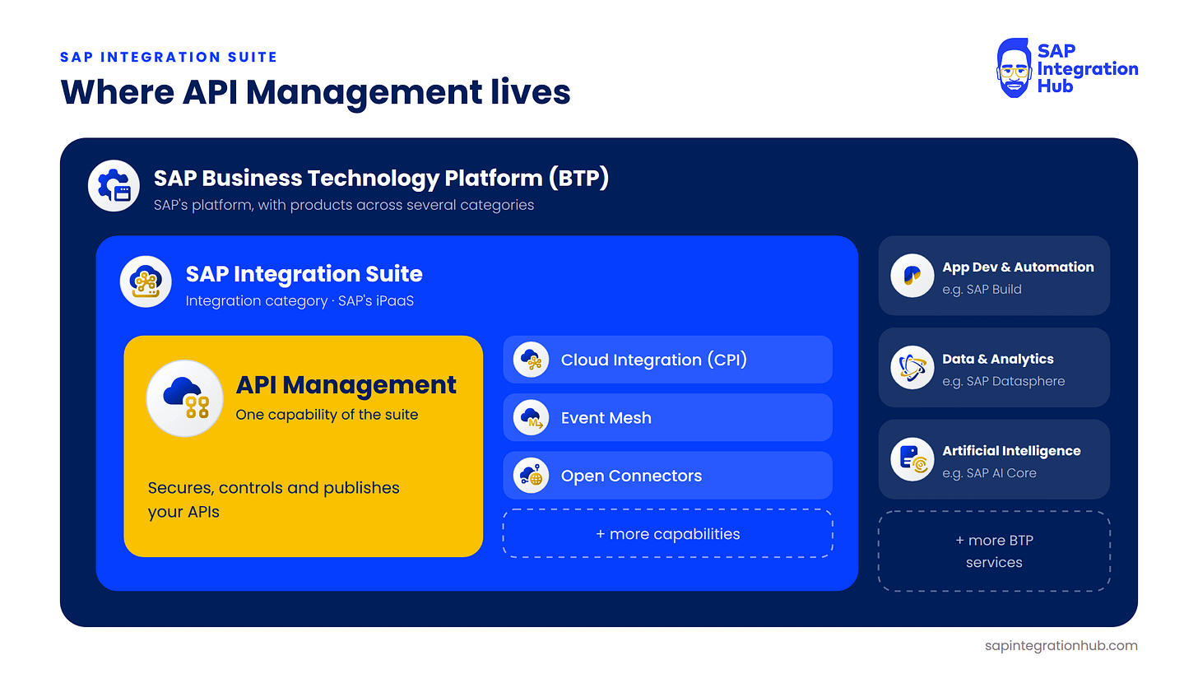Open the sapintegrationhub.com link

click(1061, 646)
